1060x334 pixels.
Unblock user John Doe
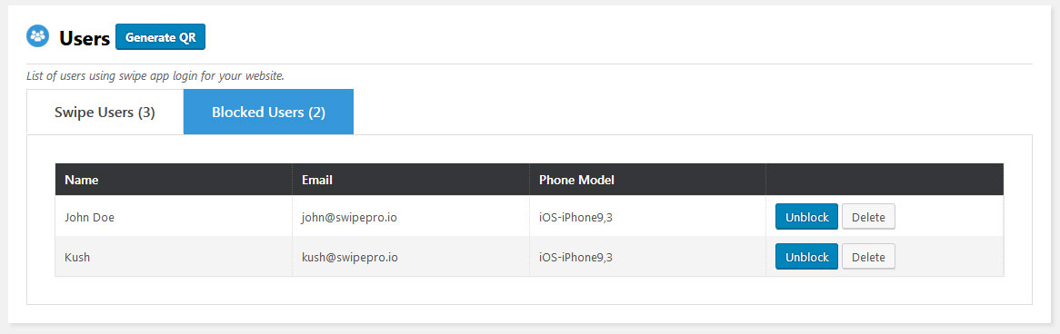pos(806,217)
